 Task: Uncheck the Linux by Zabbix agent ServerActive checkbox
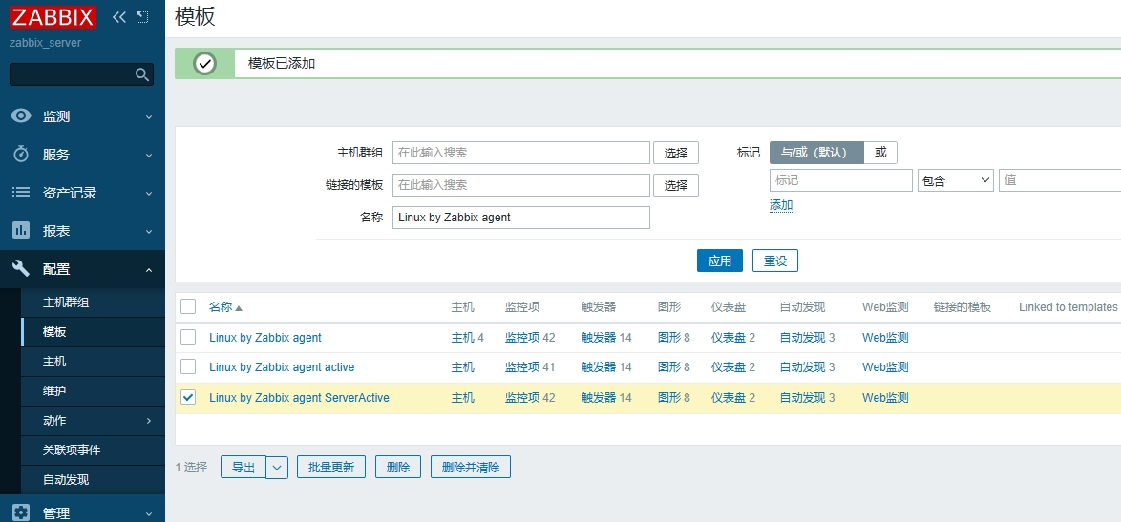pos(188,397)
